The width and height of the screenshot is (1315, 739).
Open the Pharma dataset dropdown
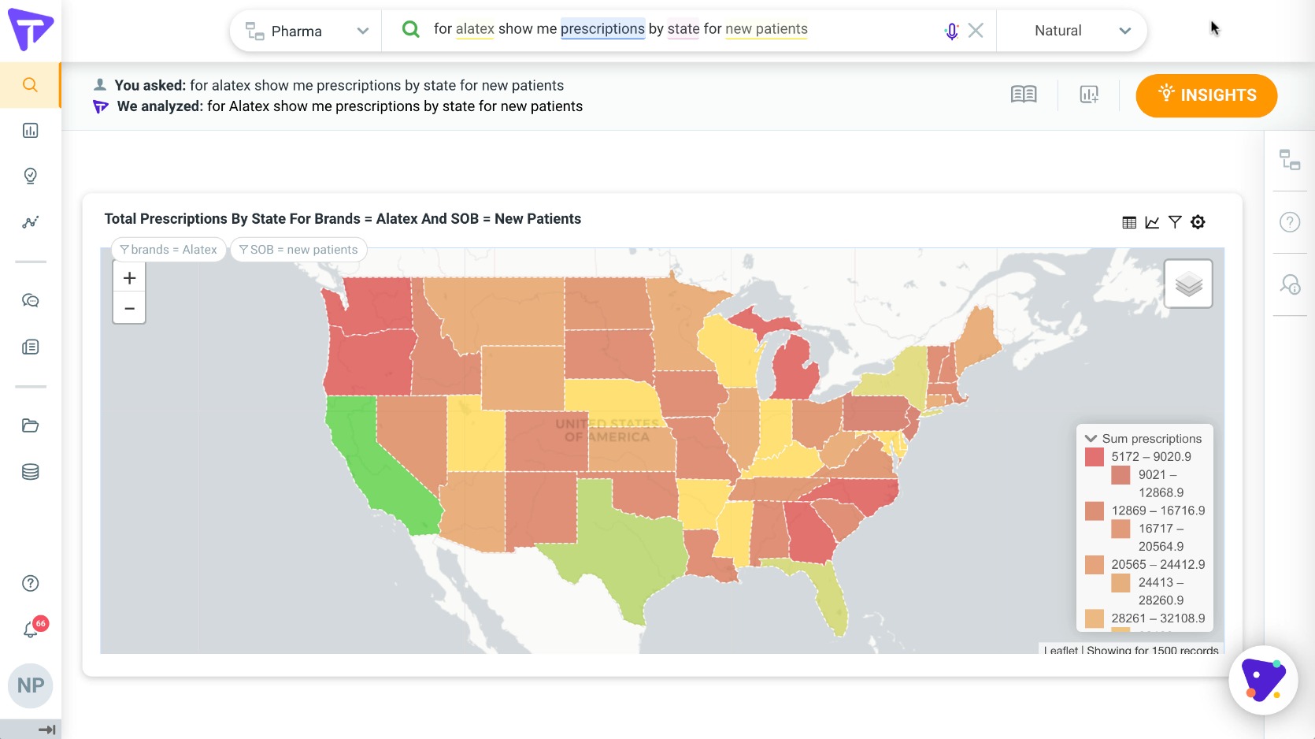click(x=306, y=31)
